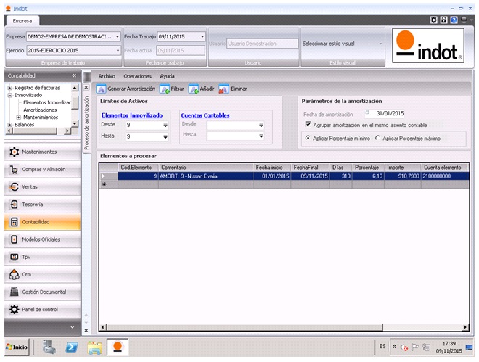Image resolution: width=479 pixels, height=362 pixels.
Task: Click the Añadir toolbar icon
Action: point(194,89)
